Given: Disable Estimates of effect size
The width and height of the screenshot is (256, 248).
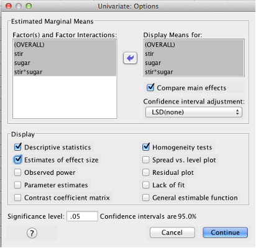Looking at the screenshot, I should pos(18,160).
